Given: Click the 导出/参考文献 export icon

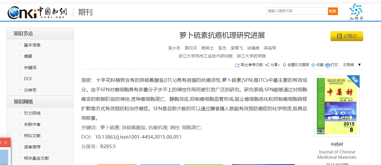Looking at the screenshot, I should pos(237,65).
